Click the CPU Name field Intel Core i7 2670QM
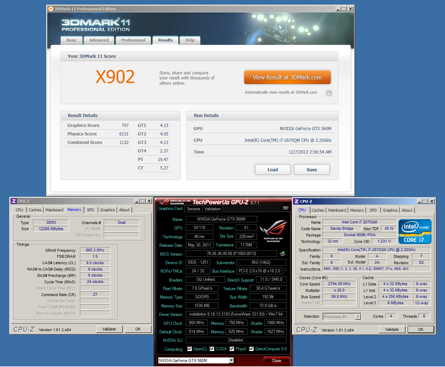The height and width of the screenshot is (367, 445). (x=359, y=222)
